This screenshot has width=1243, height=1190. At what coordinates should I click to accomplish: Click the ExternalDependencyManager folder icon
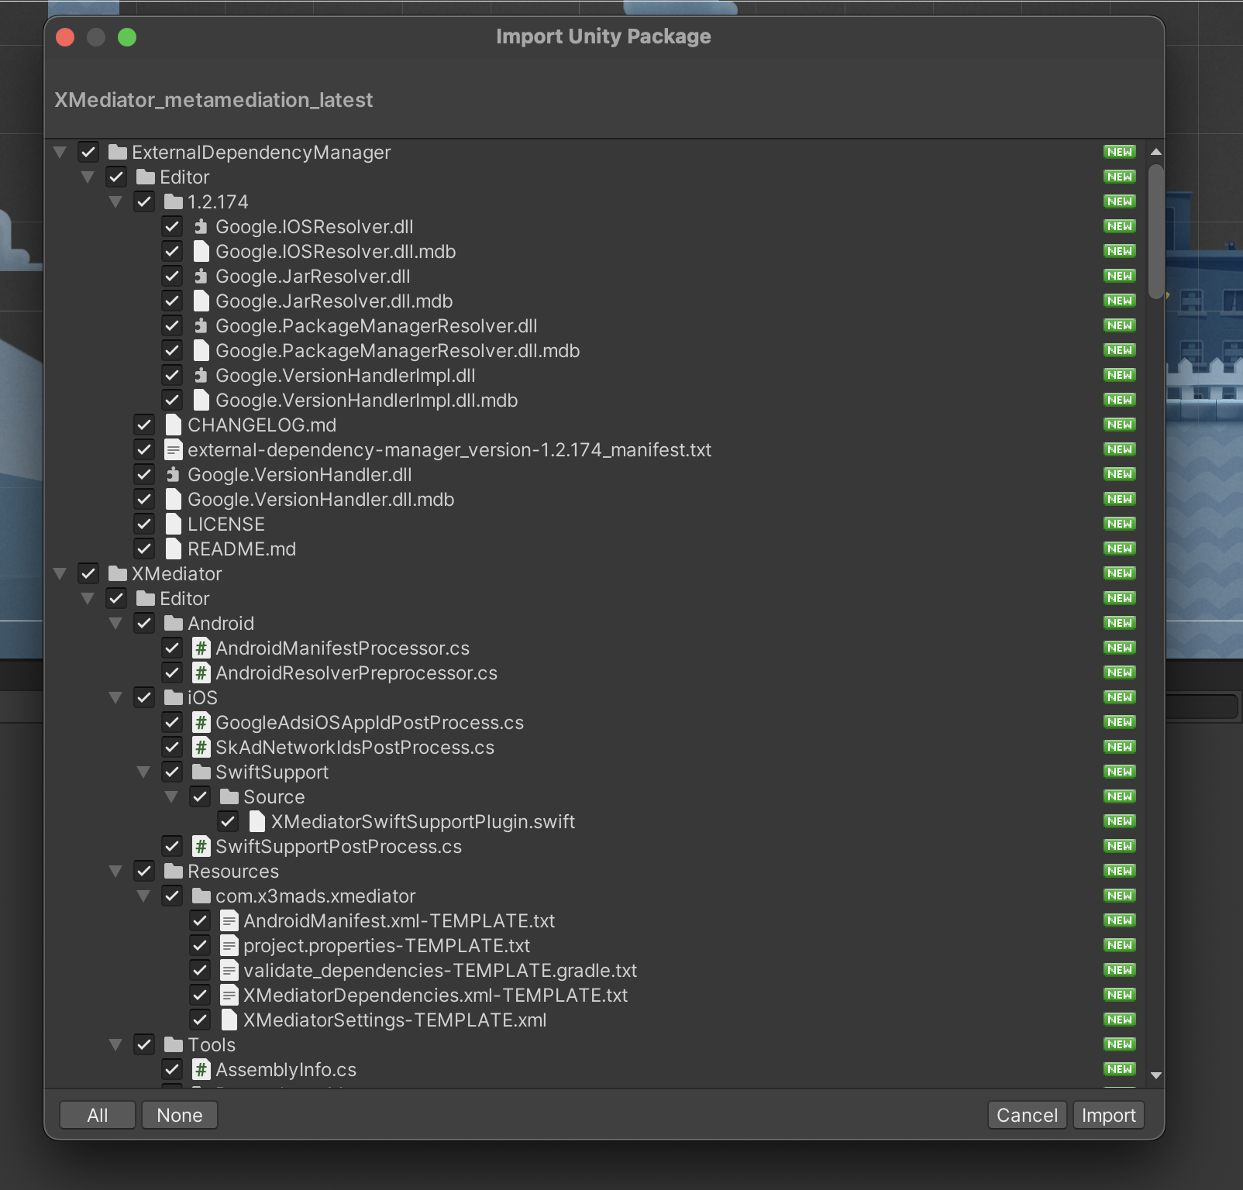[118, 152]
